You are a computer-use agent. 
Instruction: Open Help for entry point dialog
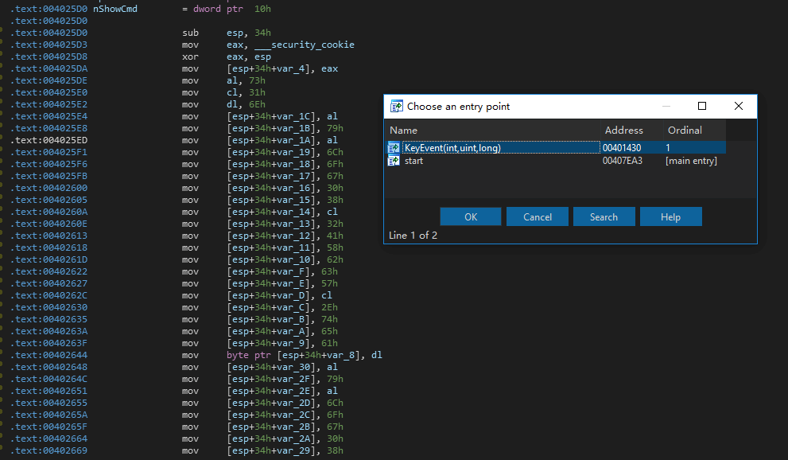pos(670,216)
